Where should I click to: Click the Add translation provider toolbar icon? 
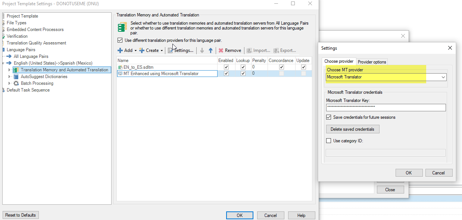click(x=120, y=50)
